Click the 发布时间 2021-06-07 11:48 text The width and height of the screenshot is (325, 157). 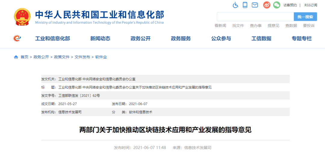[140, 148]
